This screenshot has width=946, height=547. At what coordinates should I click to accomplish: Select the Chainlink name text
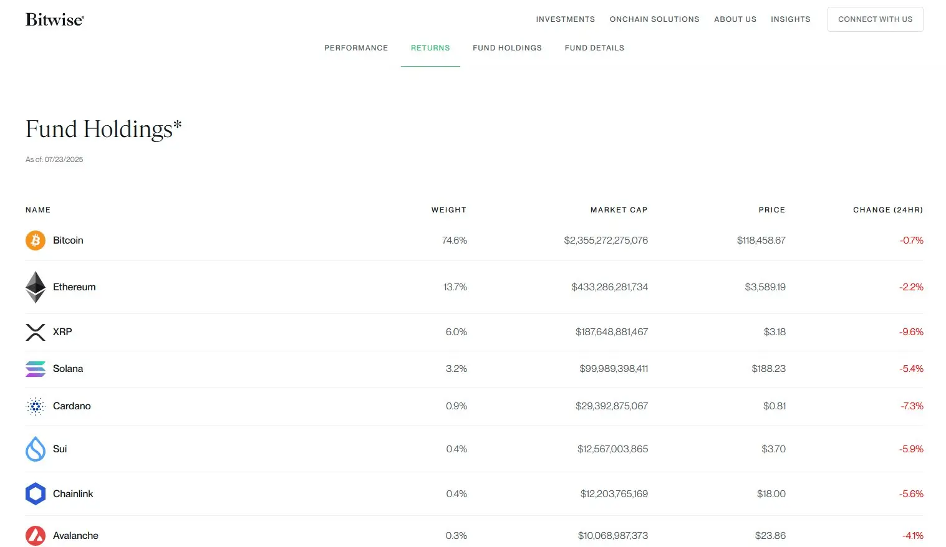(73, 494)
